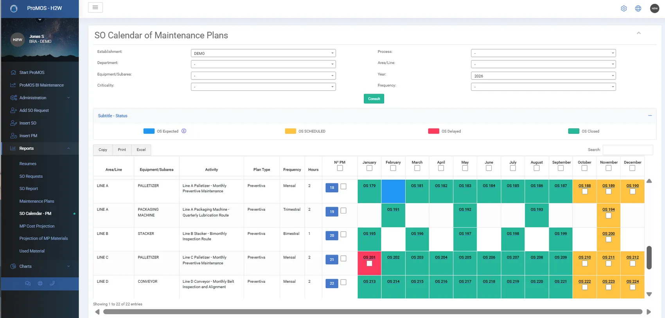Screen dimensions: 665x318
Task: Open the settings gear icon
Action: pos(624,9)
